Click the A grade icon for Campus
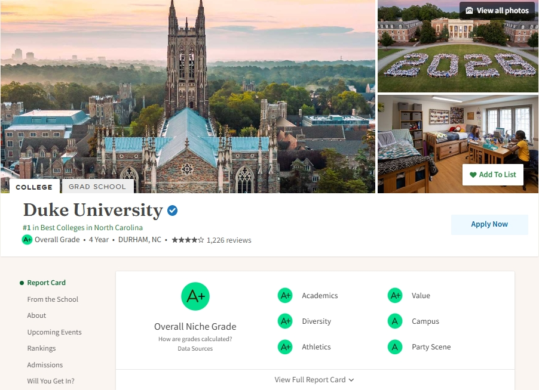 [395, 321]
